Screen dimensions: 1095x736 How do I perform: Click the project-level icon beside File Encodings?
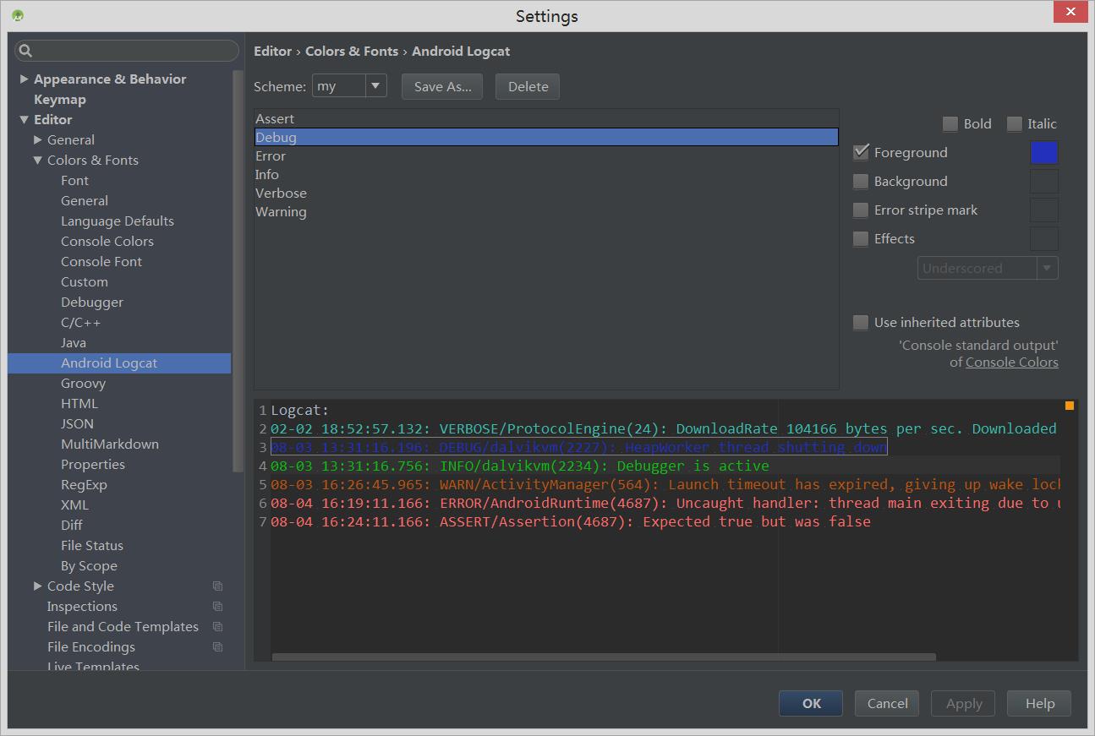(x=217, y=646)
